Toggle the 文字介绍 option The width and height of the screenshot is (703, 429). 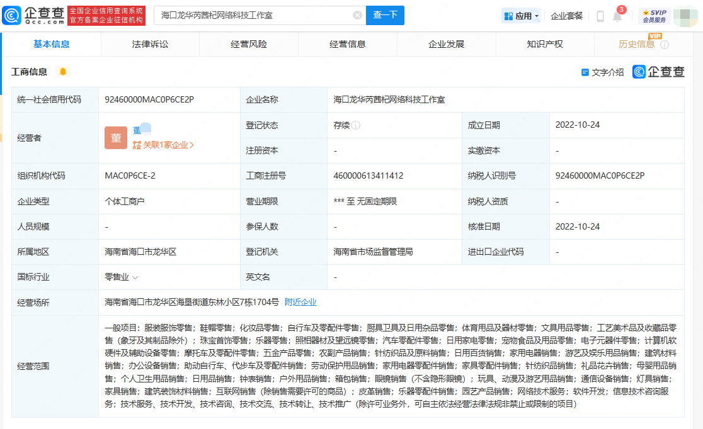point(602,72)
